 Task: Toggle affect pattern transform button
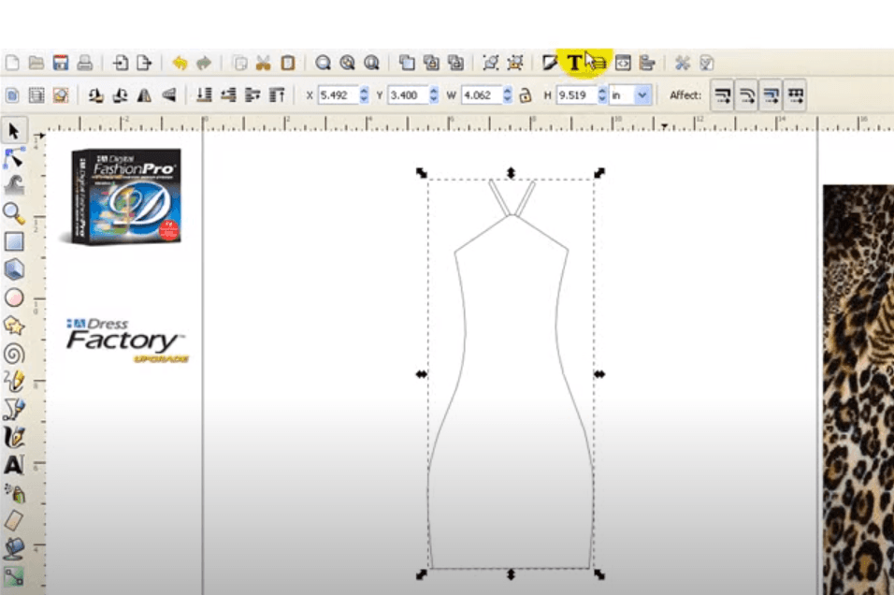point(796,95)
